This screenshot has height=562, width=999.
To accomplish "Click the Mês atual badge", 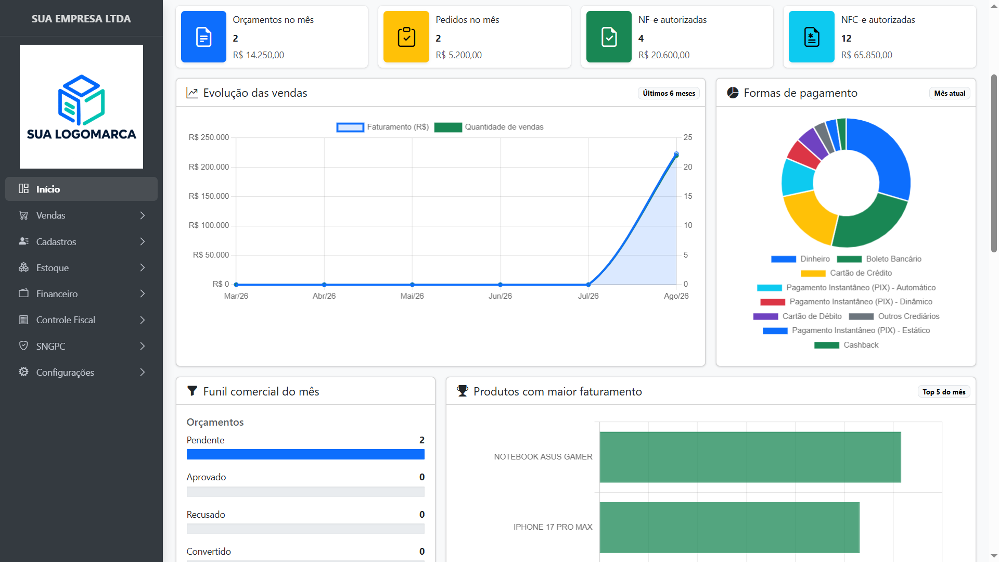I will pyautogui.click(x=950, y=93).
